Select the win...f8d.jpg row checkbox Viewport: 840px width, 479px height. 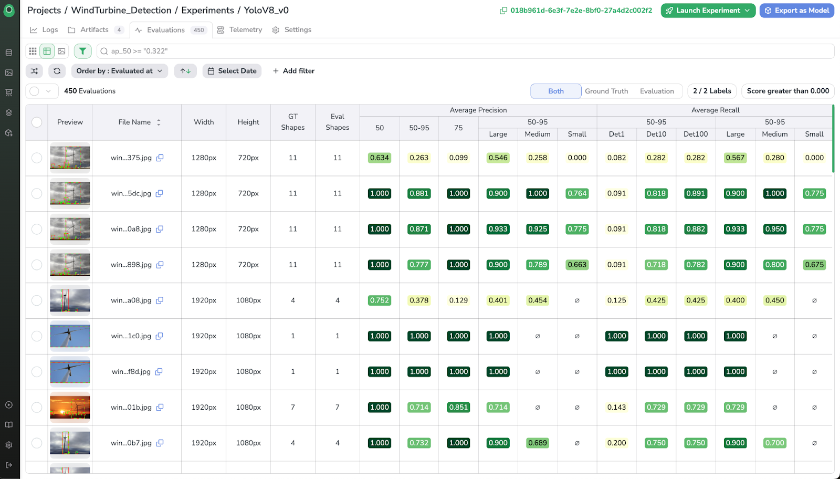[37, 371]
